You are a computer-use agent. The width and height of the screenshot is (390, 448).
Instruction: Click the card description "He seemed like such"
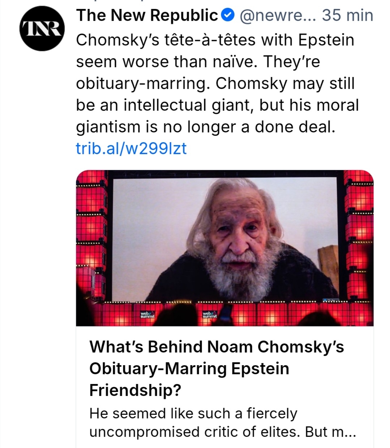click(x=193, y=413)
